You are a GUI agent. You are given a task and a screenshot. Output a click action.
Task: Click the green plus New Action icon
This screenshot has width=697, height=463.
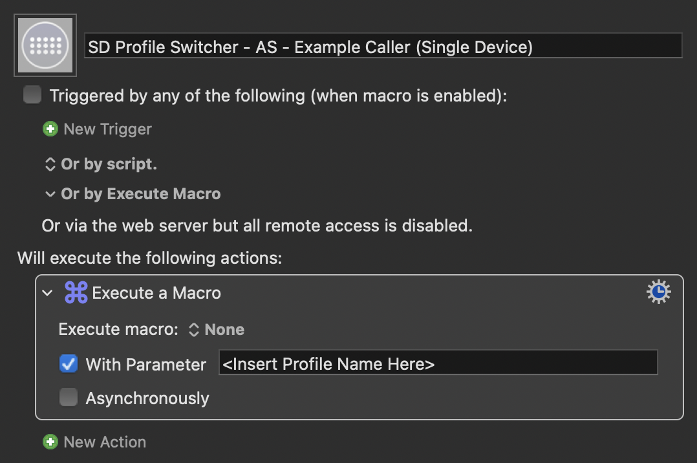point(50,442)
